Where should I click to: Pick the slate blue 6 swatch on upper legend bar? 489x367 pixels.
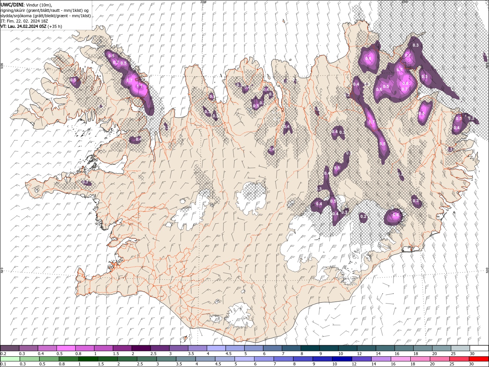(x=272, y=348)
